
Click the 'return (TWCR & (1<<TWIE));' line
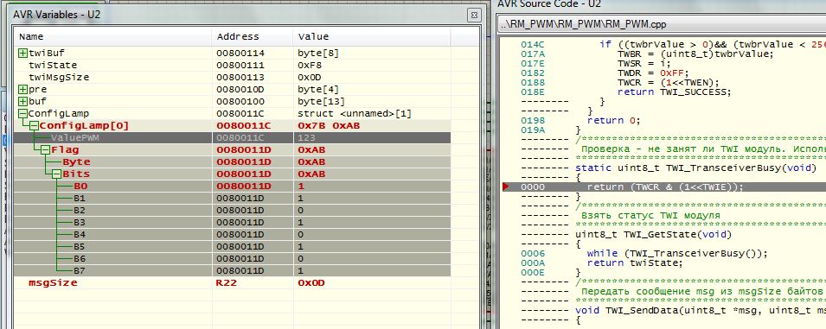(x=665, y=187)
